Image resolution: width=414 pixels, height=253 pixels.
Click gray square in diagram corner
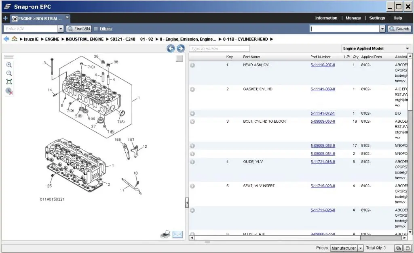(x=179, y=59)
